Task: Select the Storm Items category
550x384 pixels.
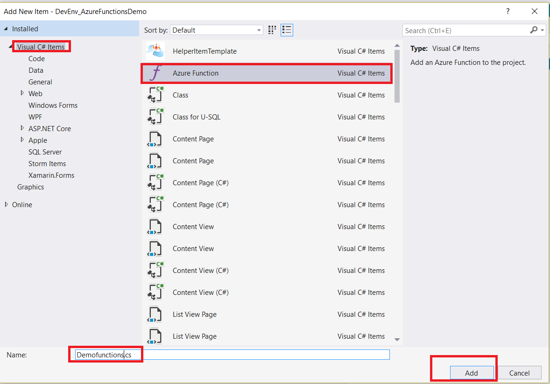Action: (47, 163)
